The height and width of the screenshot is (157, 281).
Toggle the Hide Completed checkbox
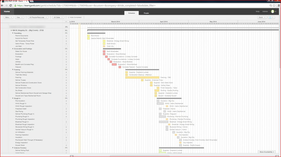pyautogui.click(x=69, y=17)
